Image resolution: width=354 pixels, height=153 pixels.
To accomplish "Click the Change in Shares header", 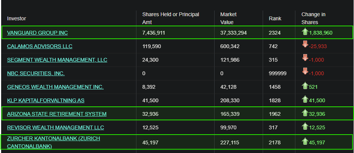I will pyautogui.click(x=313, y=18).
